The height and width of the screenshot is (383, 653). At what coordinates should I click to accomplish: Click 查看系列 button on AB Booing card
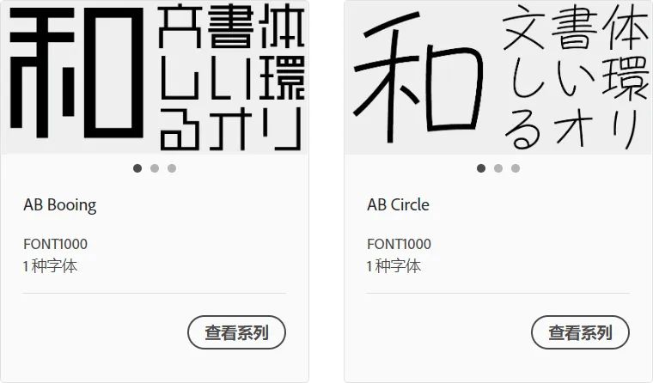click(236, 332)
